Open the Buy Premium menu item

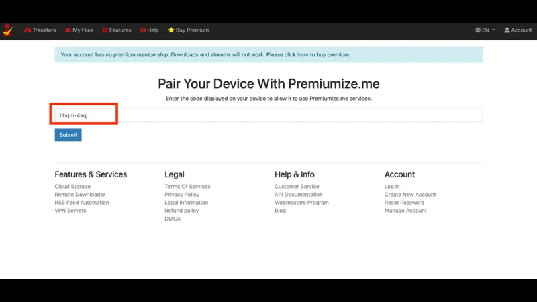coord(192,30)
